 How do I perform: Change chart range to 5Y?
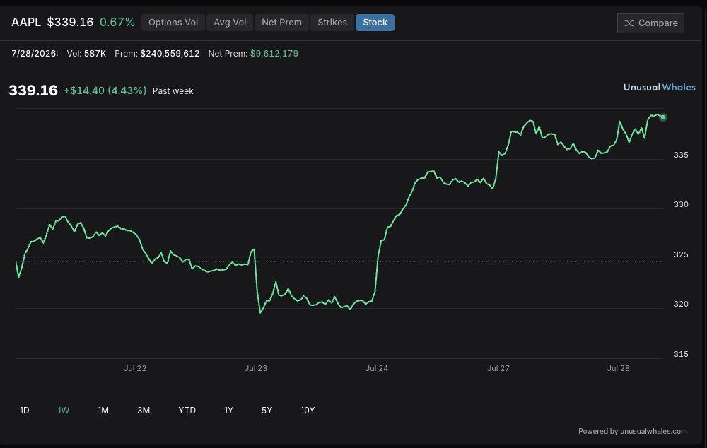(x=267, y=410)
